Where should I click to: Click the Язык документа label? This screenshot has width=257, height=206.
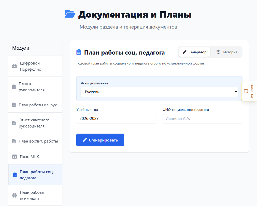[94, 83]
